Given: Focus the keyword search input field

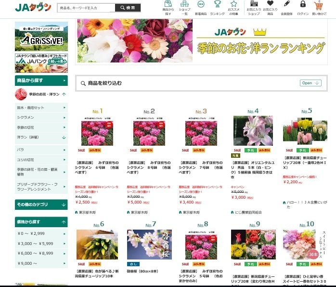Looking at the screenshot, I should (86, 8).
